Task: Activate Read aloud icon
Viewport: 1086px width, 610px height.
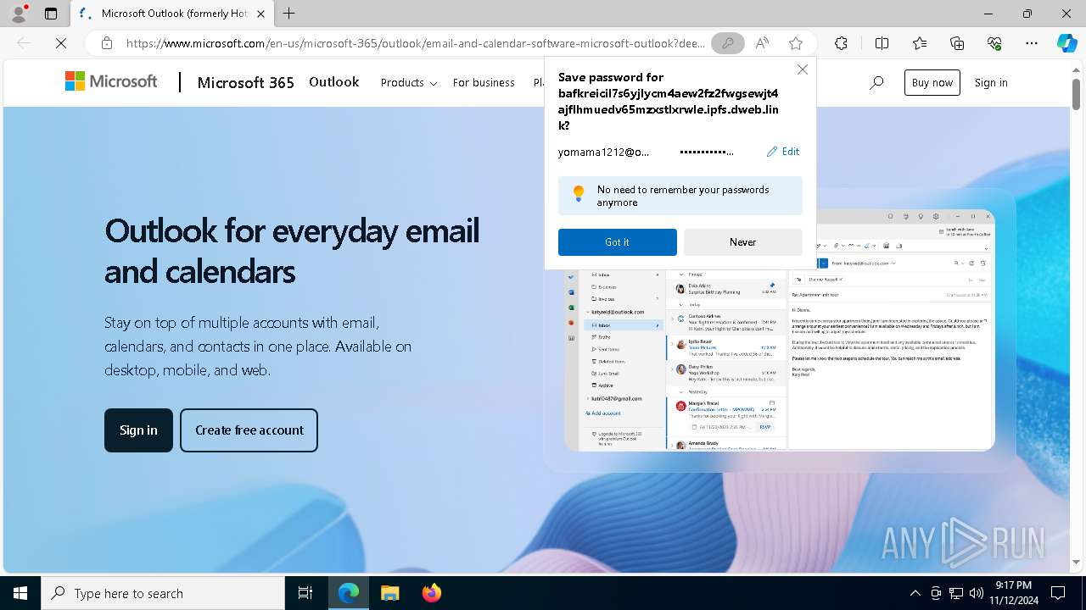Action: click(x=763, y=43)
